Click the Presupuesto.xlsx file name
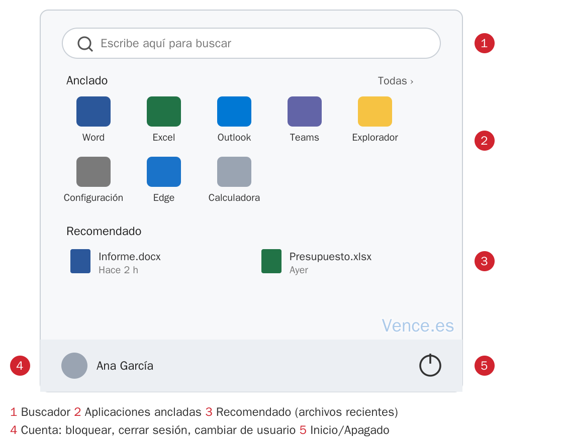 point(330,257)
